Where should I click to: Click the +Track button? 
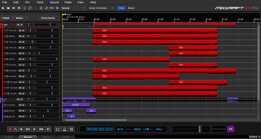pyautogui.click(x=6, y=18)
